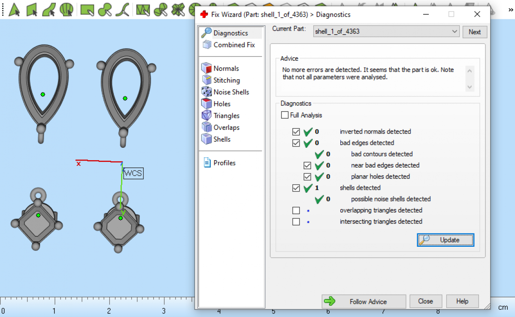Select the triangle selection tool in toolbar
This screenshot has width=515, height=317.
[x=14, y=9]
